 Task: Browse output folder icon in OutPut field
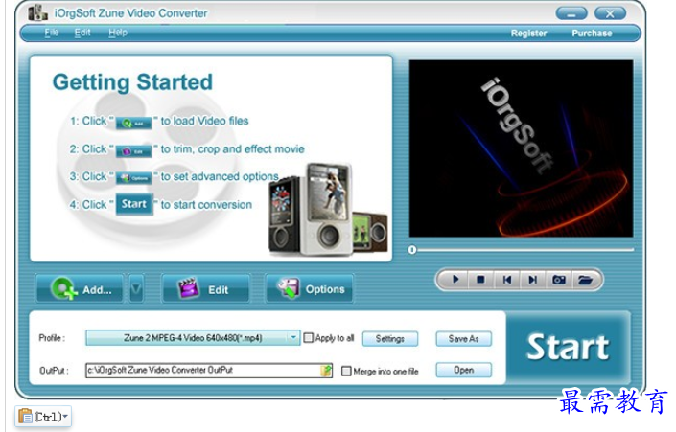(x=326, y=371)
